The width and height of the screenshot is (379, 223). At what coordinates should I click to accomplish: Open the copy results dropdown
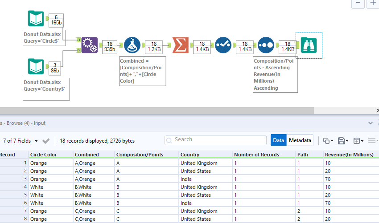(328, 141)
